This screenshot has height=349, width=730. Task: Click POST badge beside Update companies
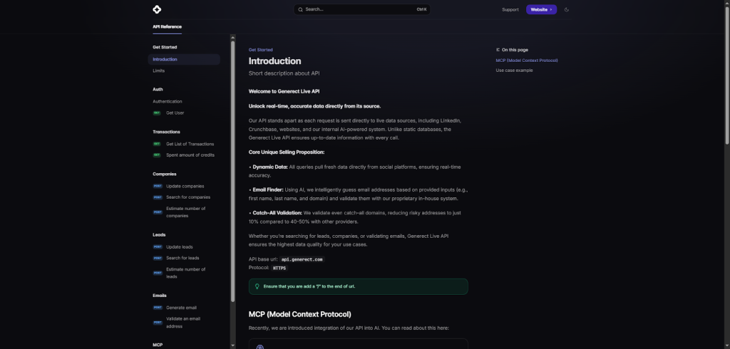[x=158, y=186]
